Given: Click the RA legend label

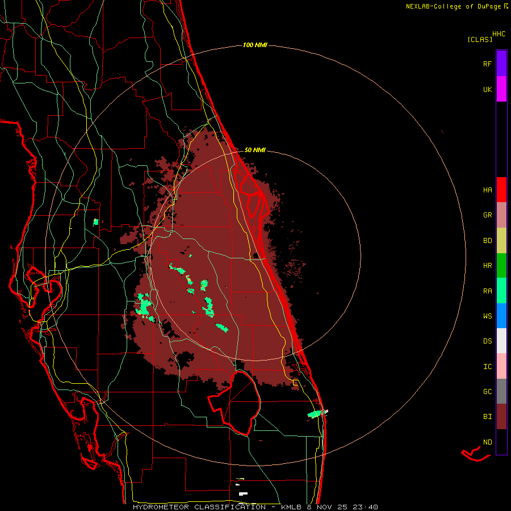Looking at the screenshot, I should (487, 291).
